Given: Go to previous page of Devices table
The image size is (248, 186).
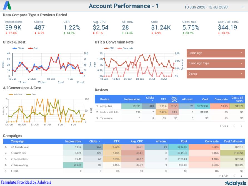Looking at the screenshot, I should (234, 126).
